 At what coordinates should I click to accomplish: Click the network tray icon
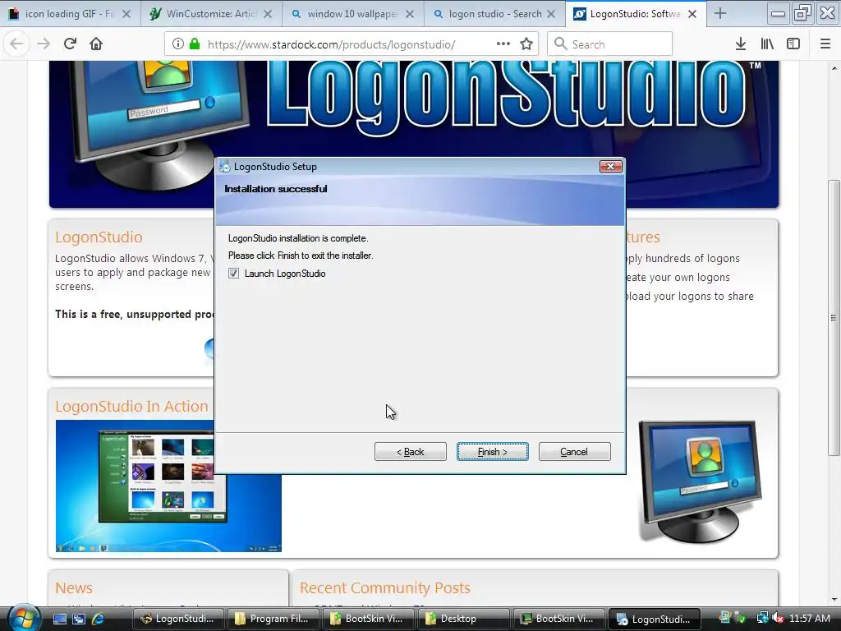(x=762, y=619)
